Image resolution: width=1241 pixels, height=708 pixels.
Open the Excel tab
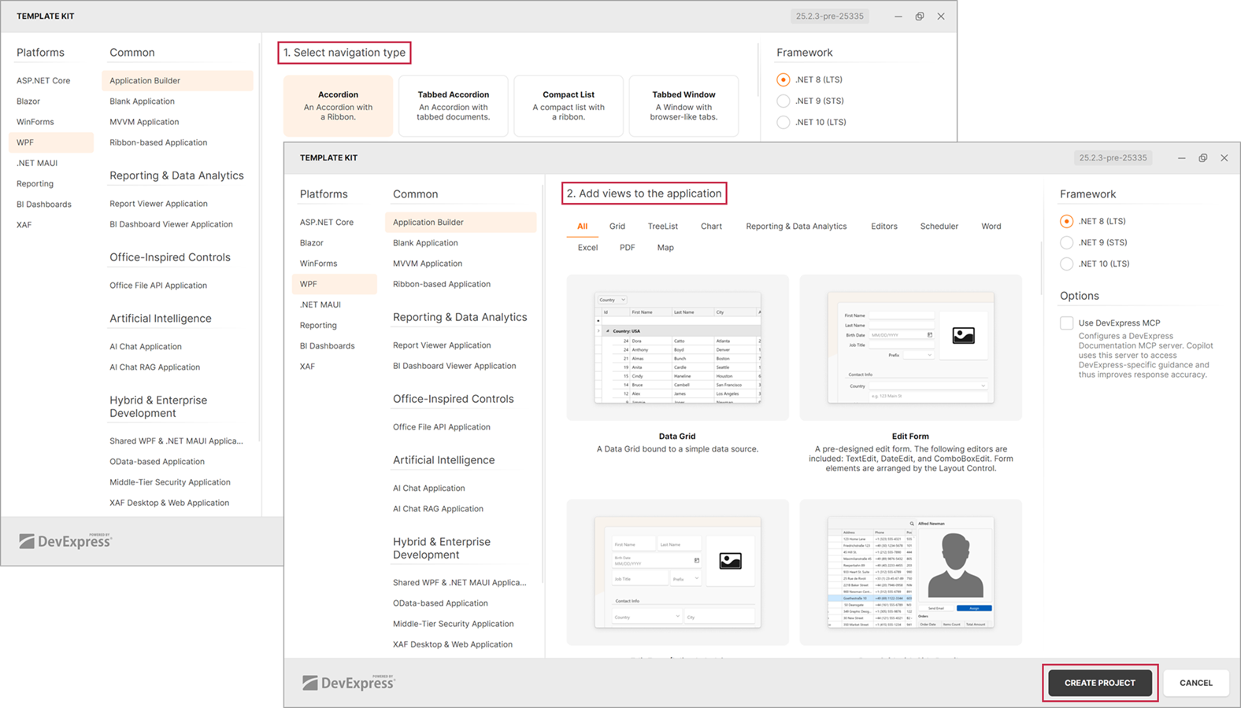point(587,248)
